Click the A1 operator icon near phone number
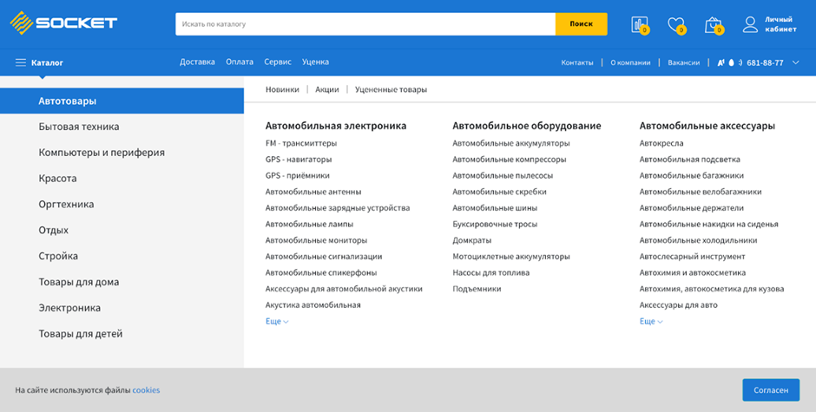 click(721, 62)
